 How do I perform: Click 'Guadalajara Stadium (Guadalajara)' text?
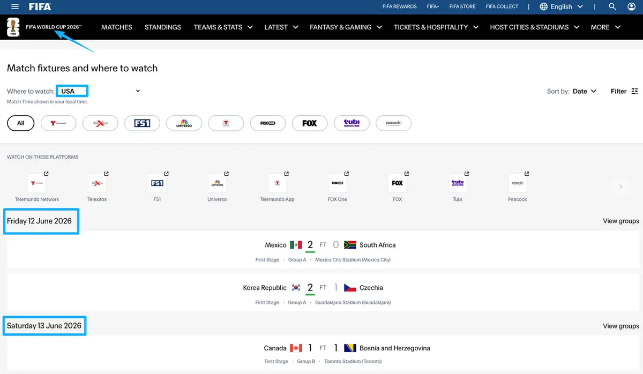[353, 303]
